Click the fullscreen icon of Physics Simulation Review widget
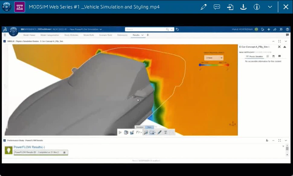This screenshot has width=293, height=176. point(279,41)
